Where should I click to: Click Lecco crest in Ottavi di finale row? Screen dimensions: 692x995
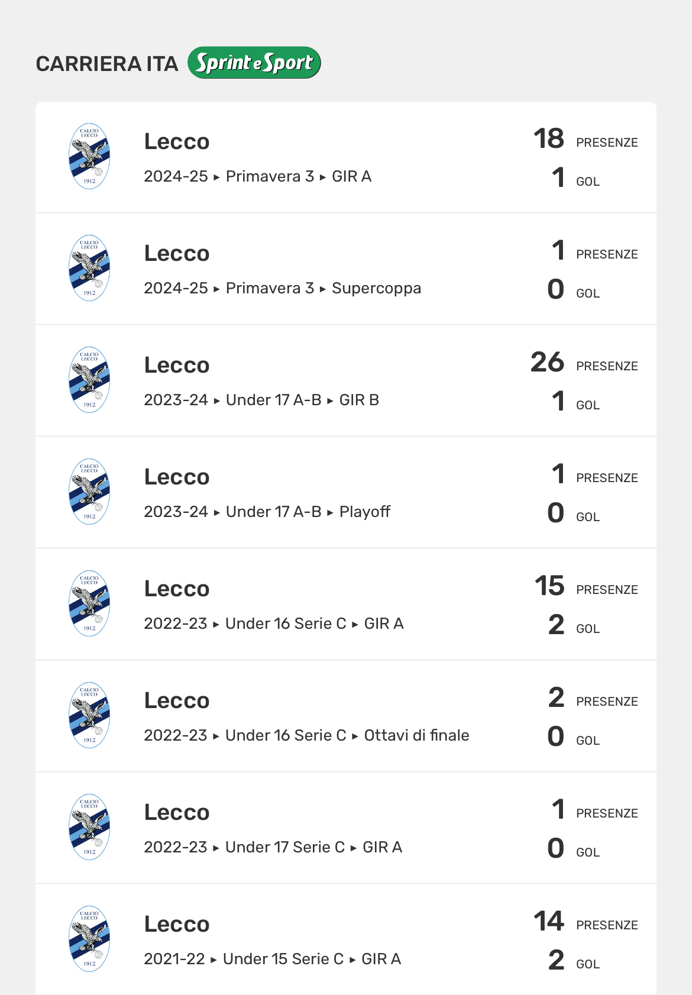pyautogui.click(x=89, y=715)
